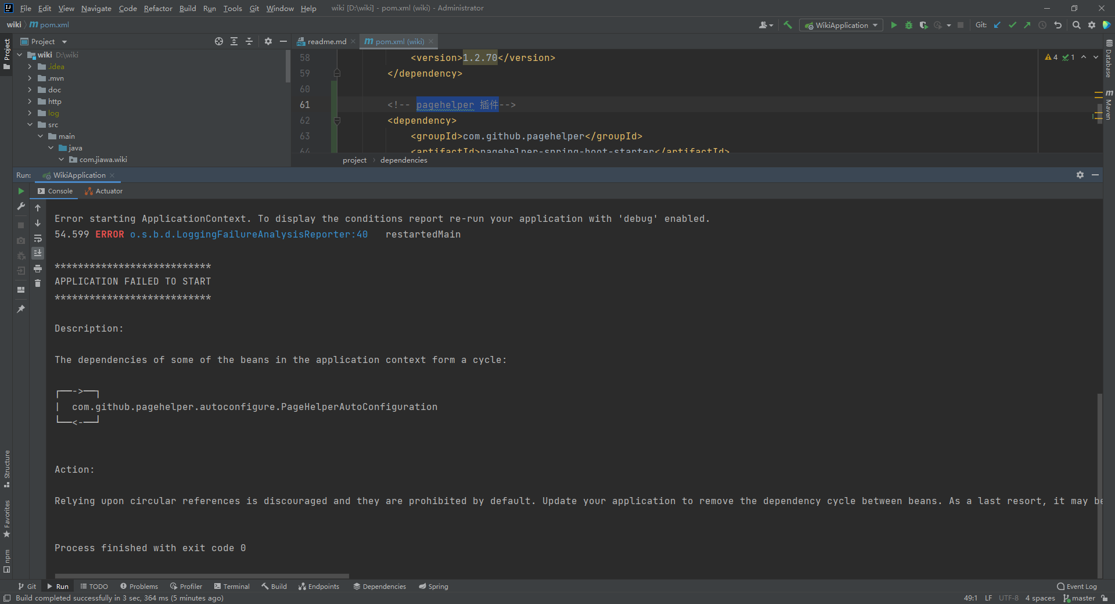Screen dimensions: 1115x604
Task: Pin the Run tab
Action: coord(21,309)
